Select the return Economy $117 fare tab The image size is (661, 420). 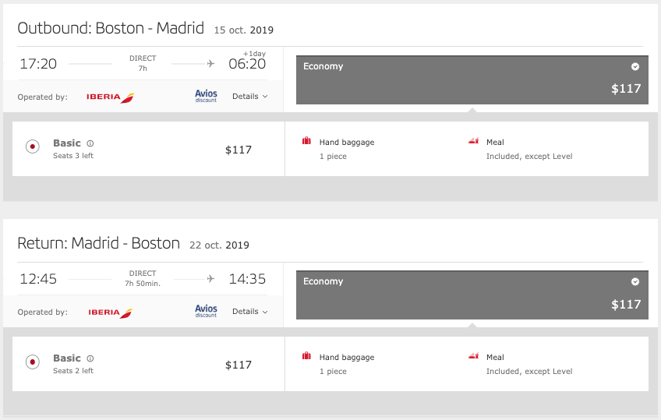click(471, 294)
